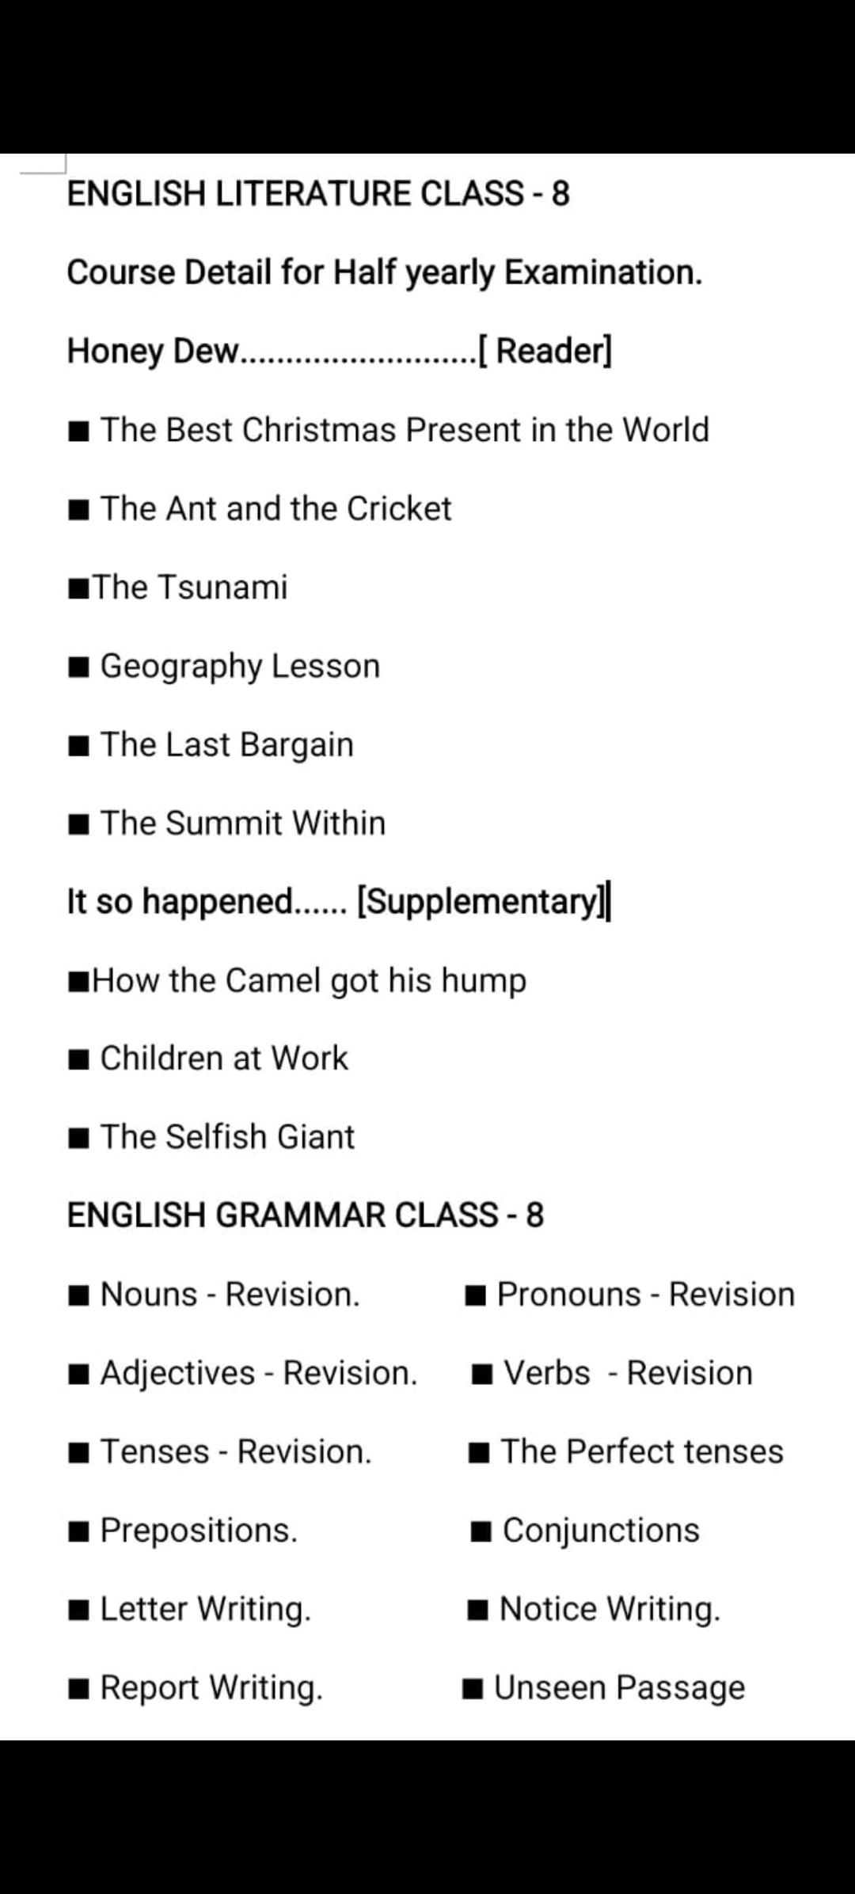This screenshot has width=855, height=1894.
Task: Select 'The Tsunami' line
Action: coord(190,588)
